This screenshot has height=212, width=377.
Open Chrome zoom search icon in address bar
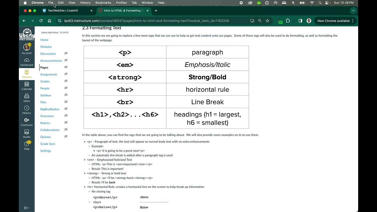(x=260, y=21)
